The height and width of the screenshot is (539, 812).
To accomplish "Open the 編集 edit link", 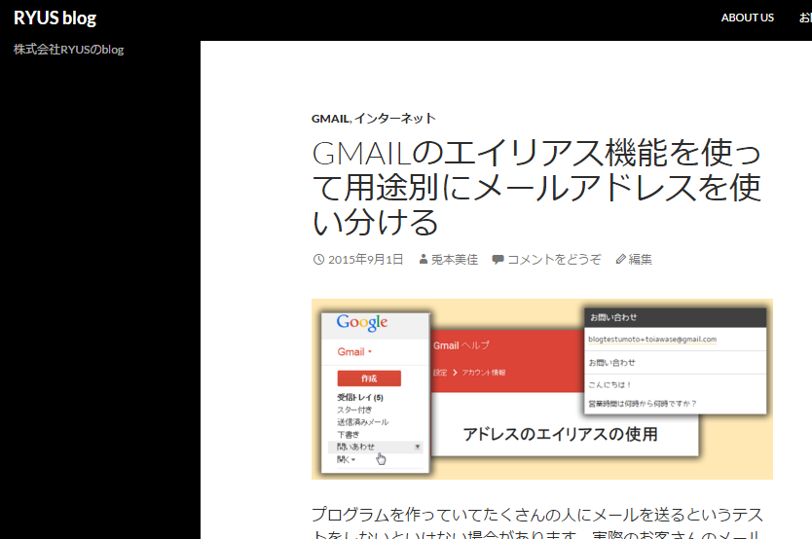I will 640,259.
